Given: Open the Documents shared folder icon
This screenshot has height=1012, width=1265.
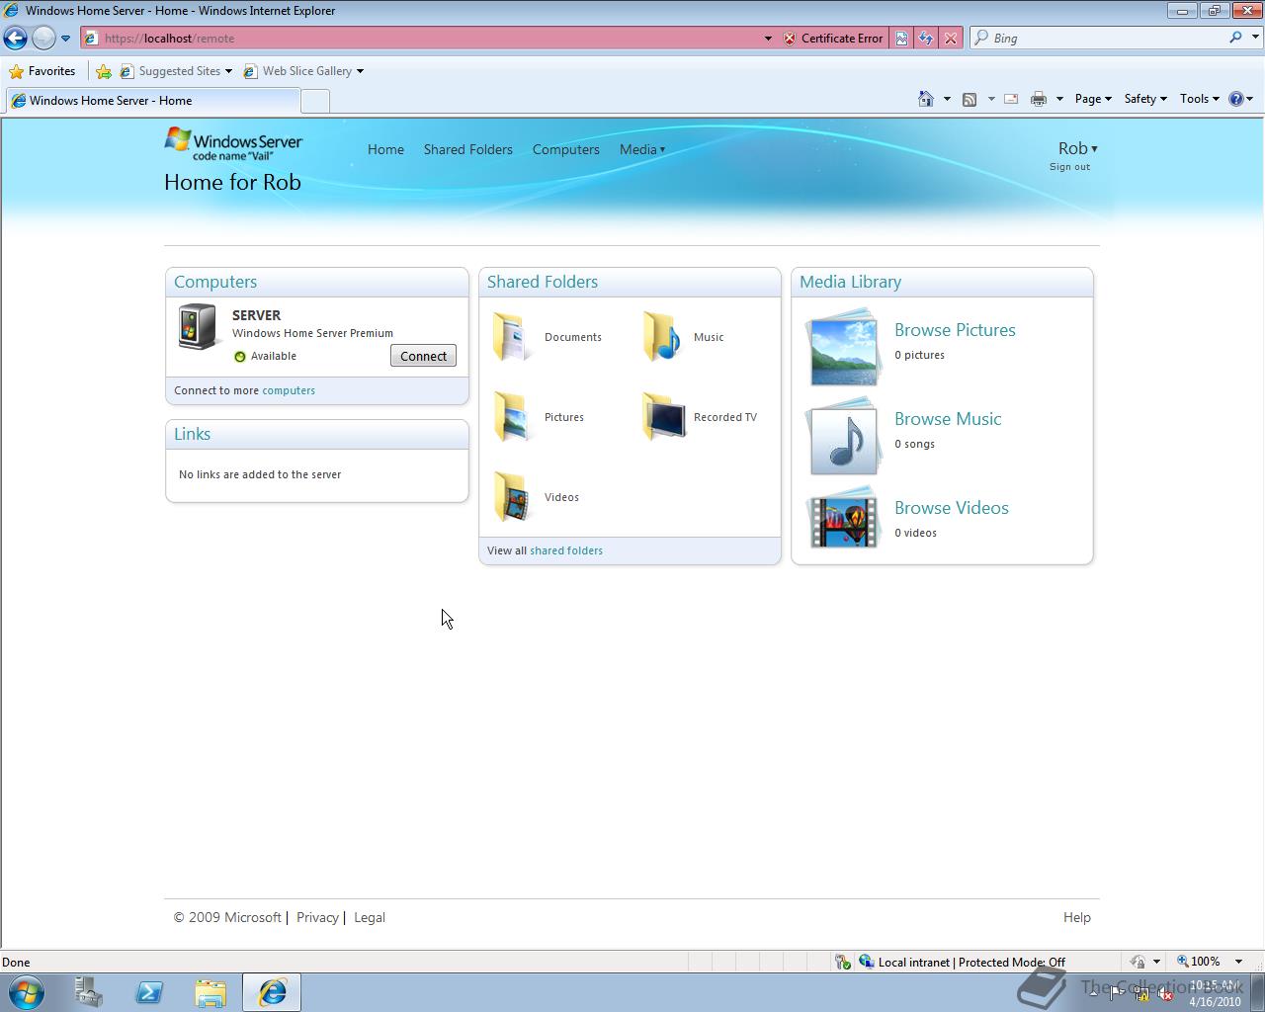Looking at the screenshot, I should point(513,337).
